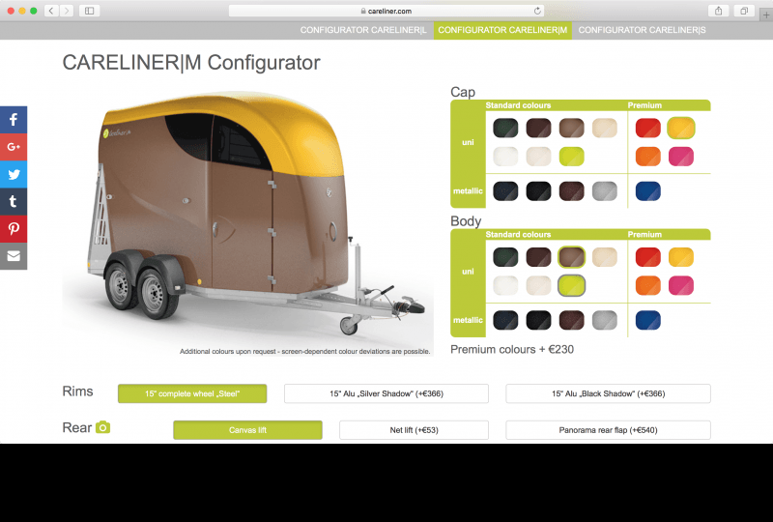Reload page using refresh icon
Screen dimensions: 773x522
tap(537, 11)
